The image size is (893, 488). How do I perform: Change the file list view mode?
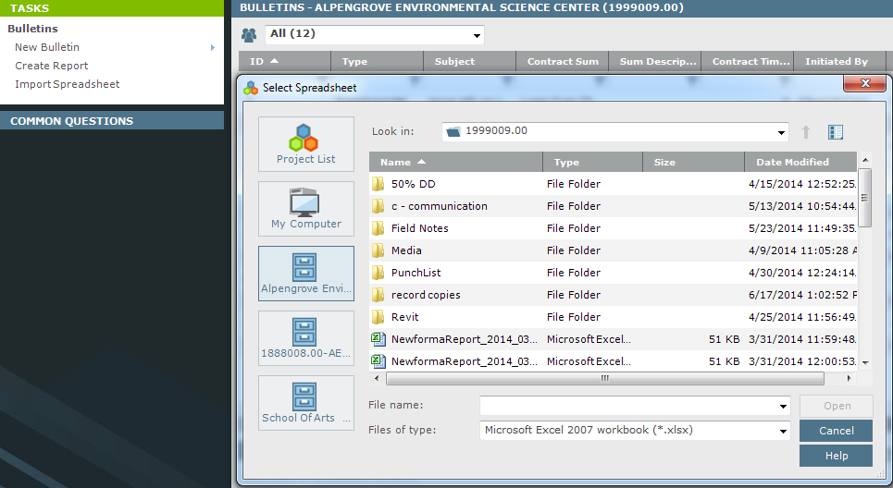(x=835, y=132)
